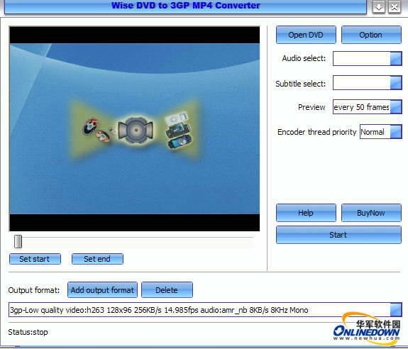The height and width of the screenshot is (349, 408).
Task: Select the 'every 50 frames' preview value
Action: pyautogui.click(x=362, y=107)
